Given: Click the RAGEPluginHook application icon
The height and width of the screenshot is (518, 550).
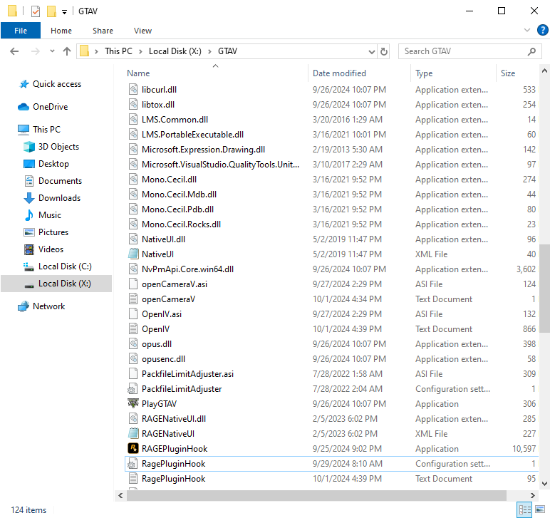Looking at the screenshot, I should (133, 449).
